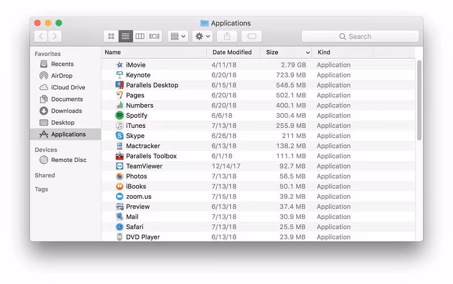
Task: Click the iBooks app icon
Action: 119,187
